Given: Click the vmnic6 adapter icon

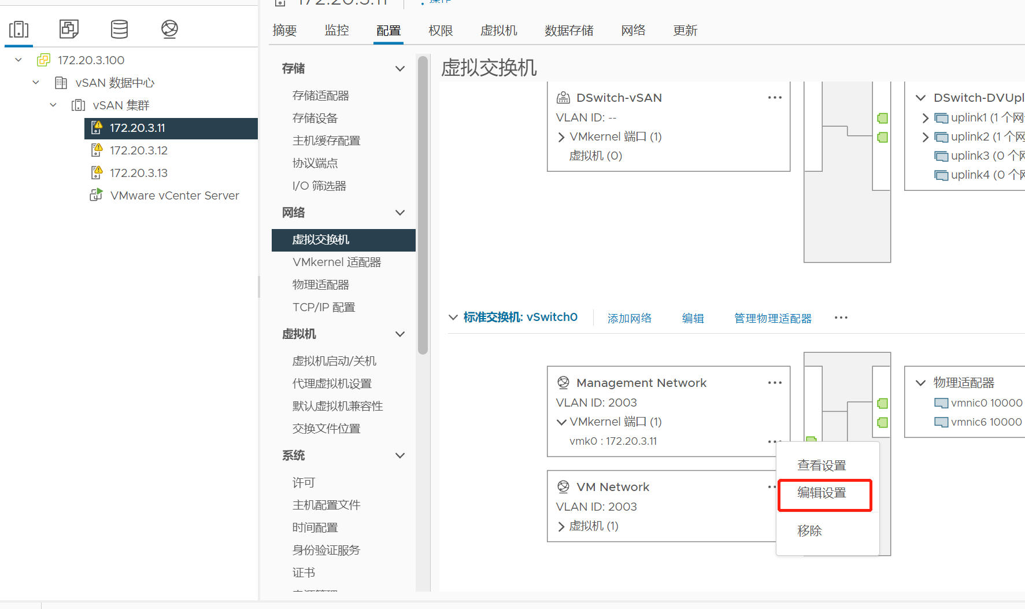Looking at the screenshot, I should click(941, 422).
